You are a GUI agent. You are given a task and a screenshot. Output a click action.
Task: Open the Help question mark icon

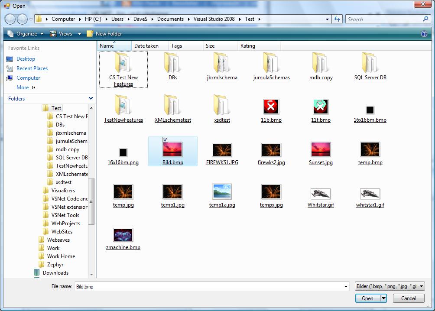424,34
